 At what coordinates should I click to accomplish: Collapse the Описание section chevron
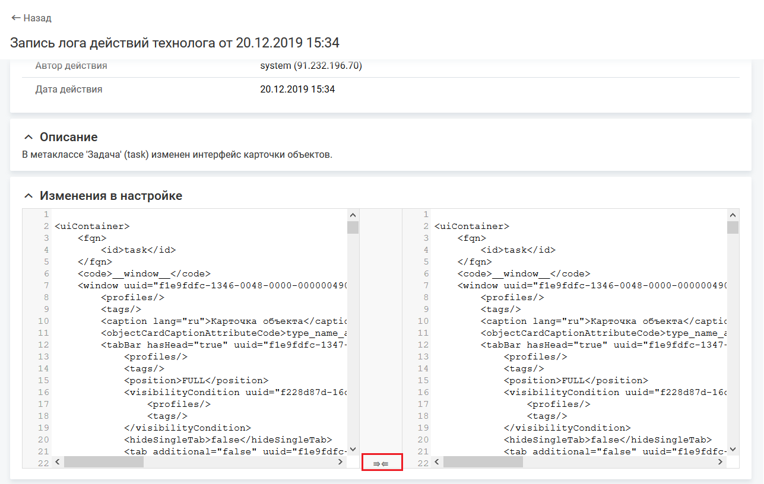point(27,137)
